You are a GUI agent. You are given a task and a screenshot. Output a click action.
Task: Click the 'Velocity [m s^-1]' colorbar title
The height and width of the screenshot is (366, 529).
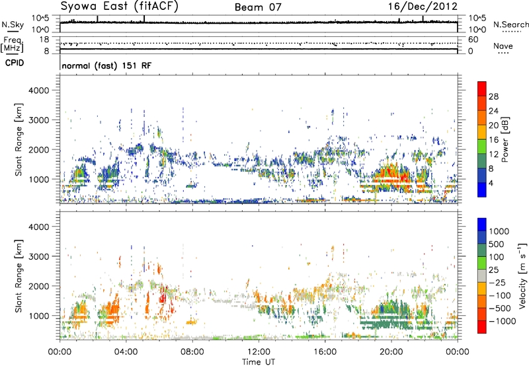click(522, 275)
